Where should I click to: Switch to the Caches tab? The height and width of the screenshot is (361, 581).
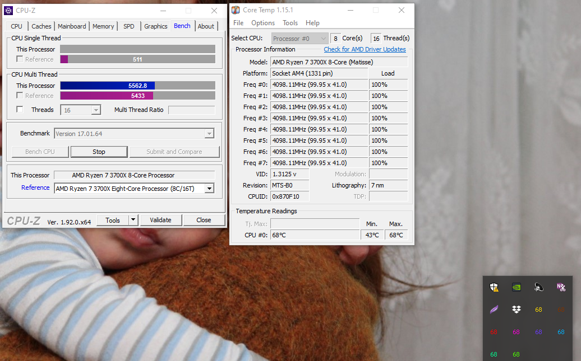tap(41, 26)
